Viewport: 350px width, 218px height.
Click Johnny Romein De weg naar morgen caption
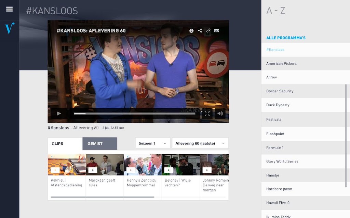(216, 185)
